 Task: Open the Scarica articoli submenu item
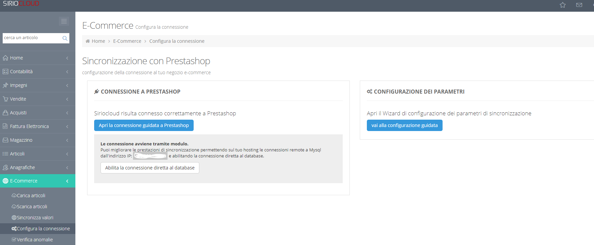point(38,207)
